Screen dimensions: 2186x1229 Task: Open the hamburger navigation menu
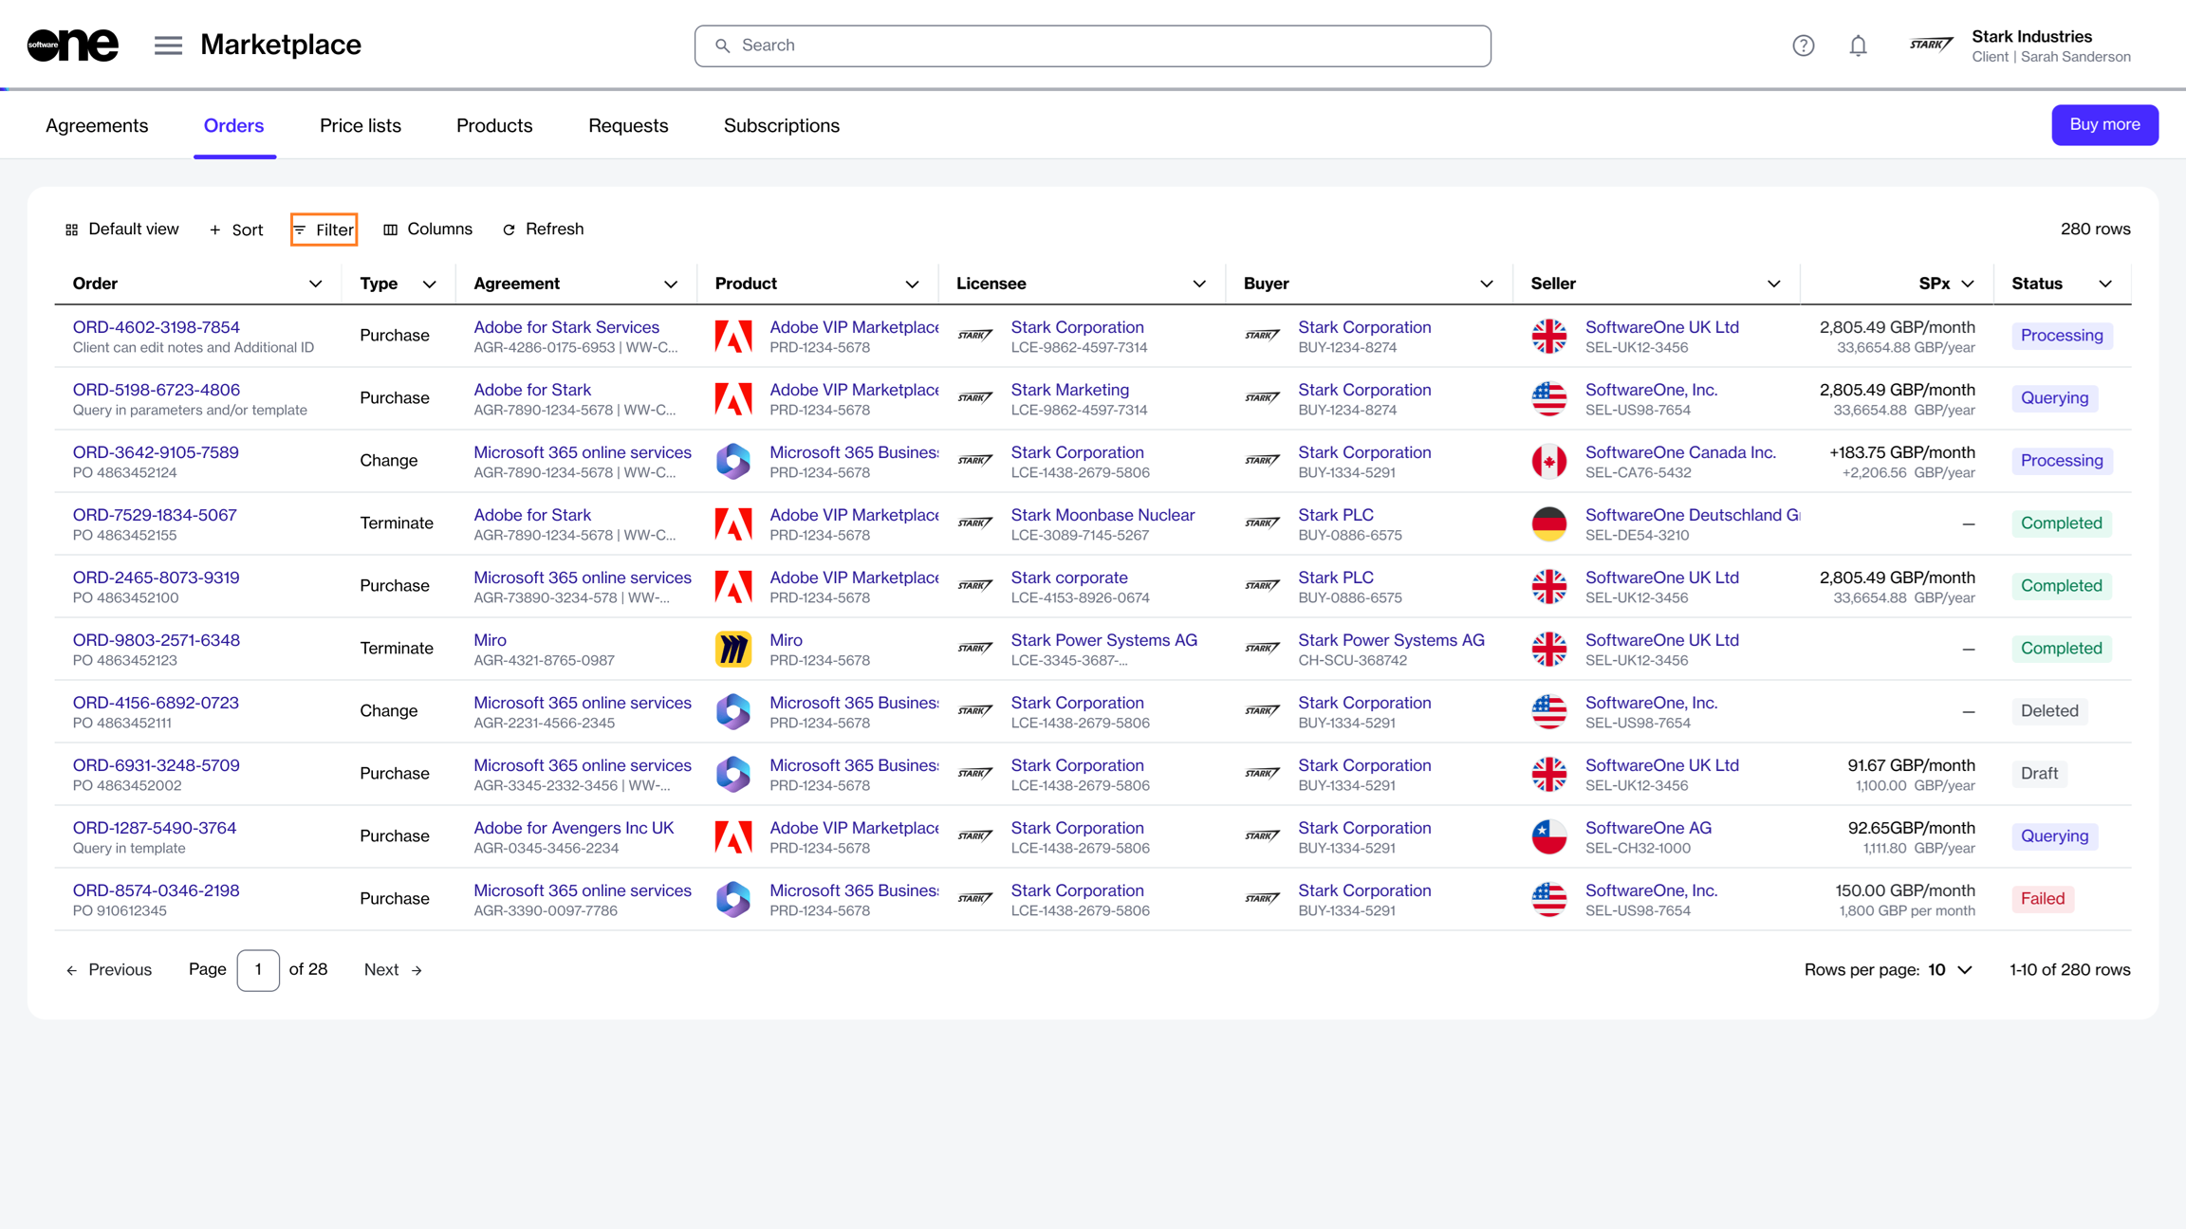pos(168,45)
